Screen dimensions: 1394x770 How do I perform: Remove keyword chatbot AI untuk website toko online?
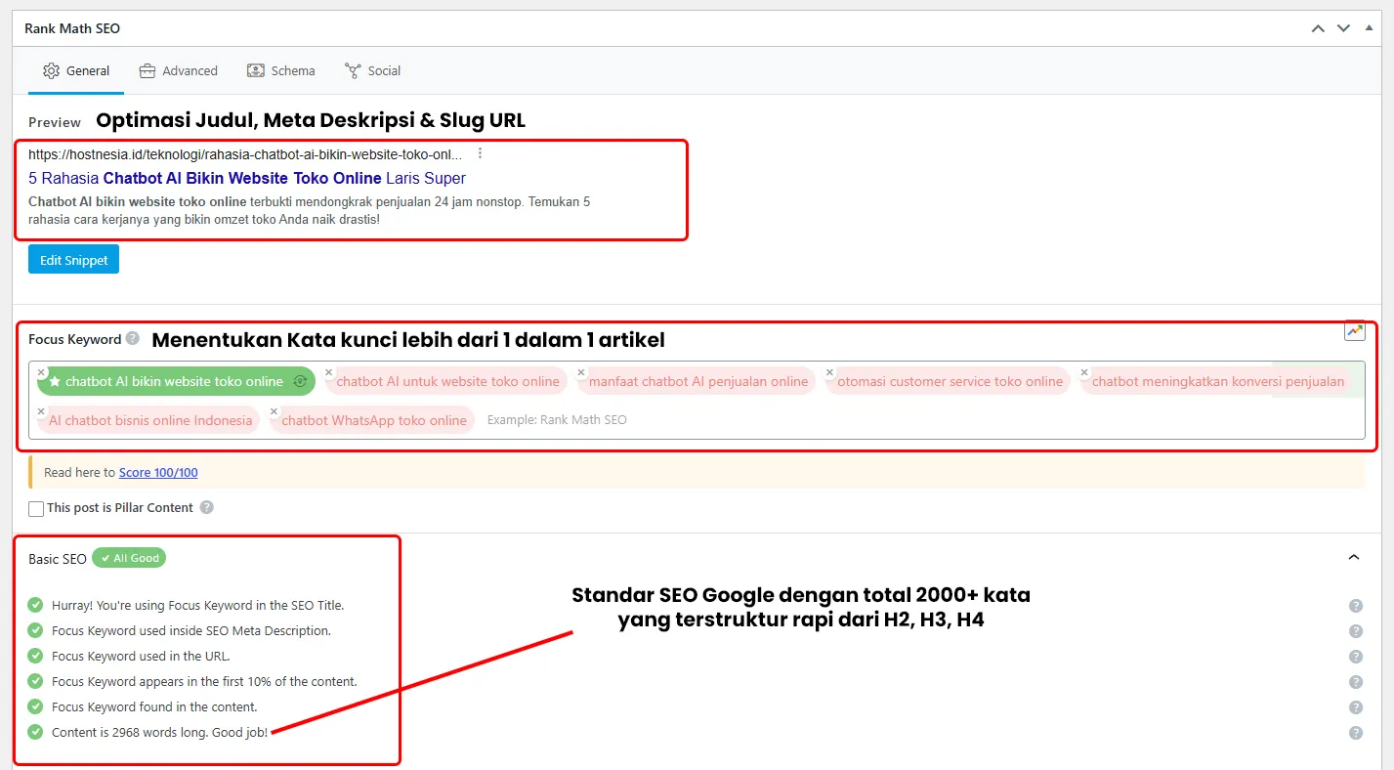pyautogui.click(x=329, y=372)
